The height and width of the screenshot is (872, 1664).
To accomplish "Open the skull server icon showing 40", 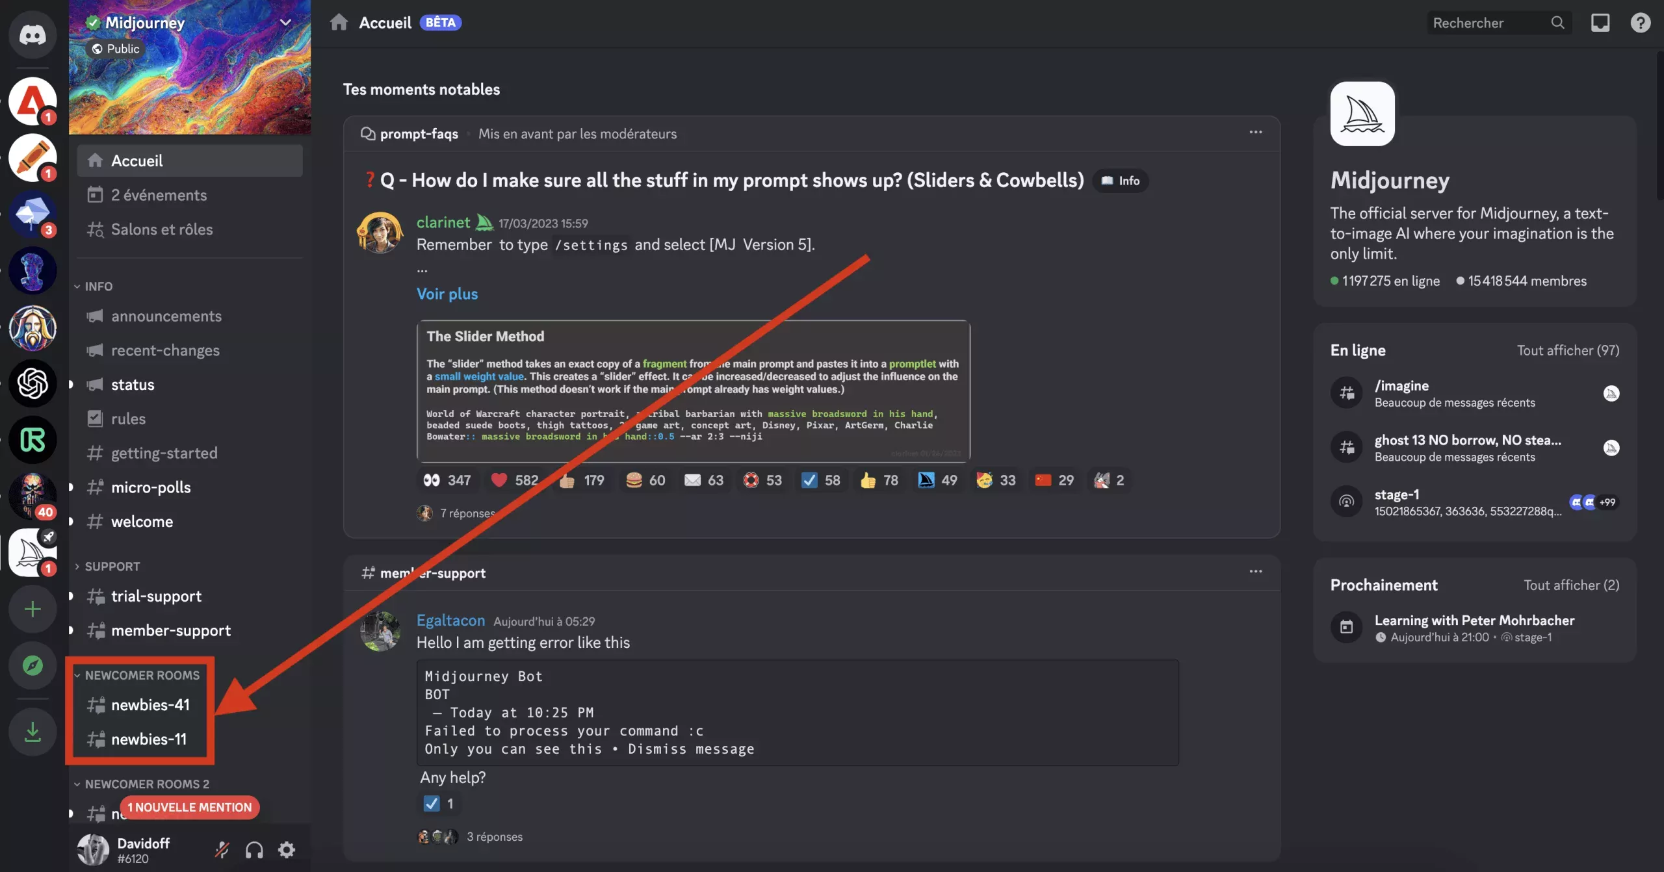I will pos(32,496).
